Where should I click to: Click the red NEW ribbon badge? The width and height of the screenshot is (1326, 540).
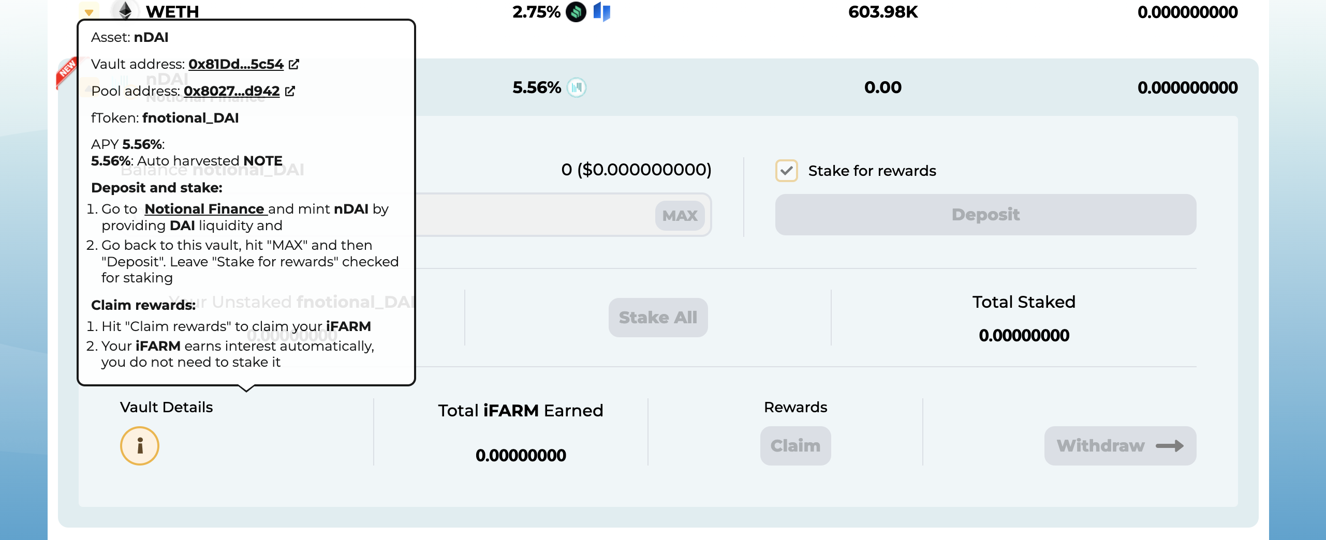[x=67, y=72]
